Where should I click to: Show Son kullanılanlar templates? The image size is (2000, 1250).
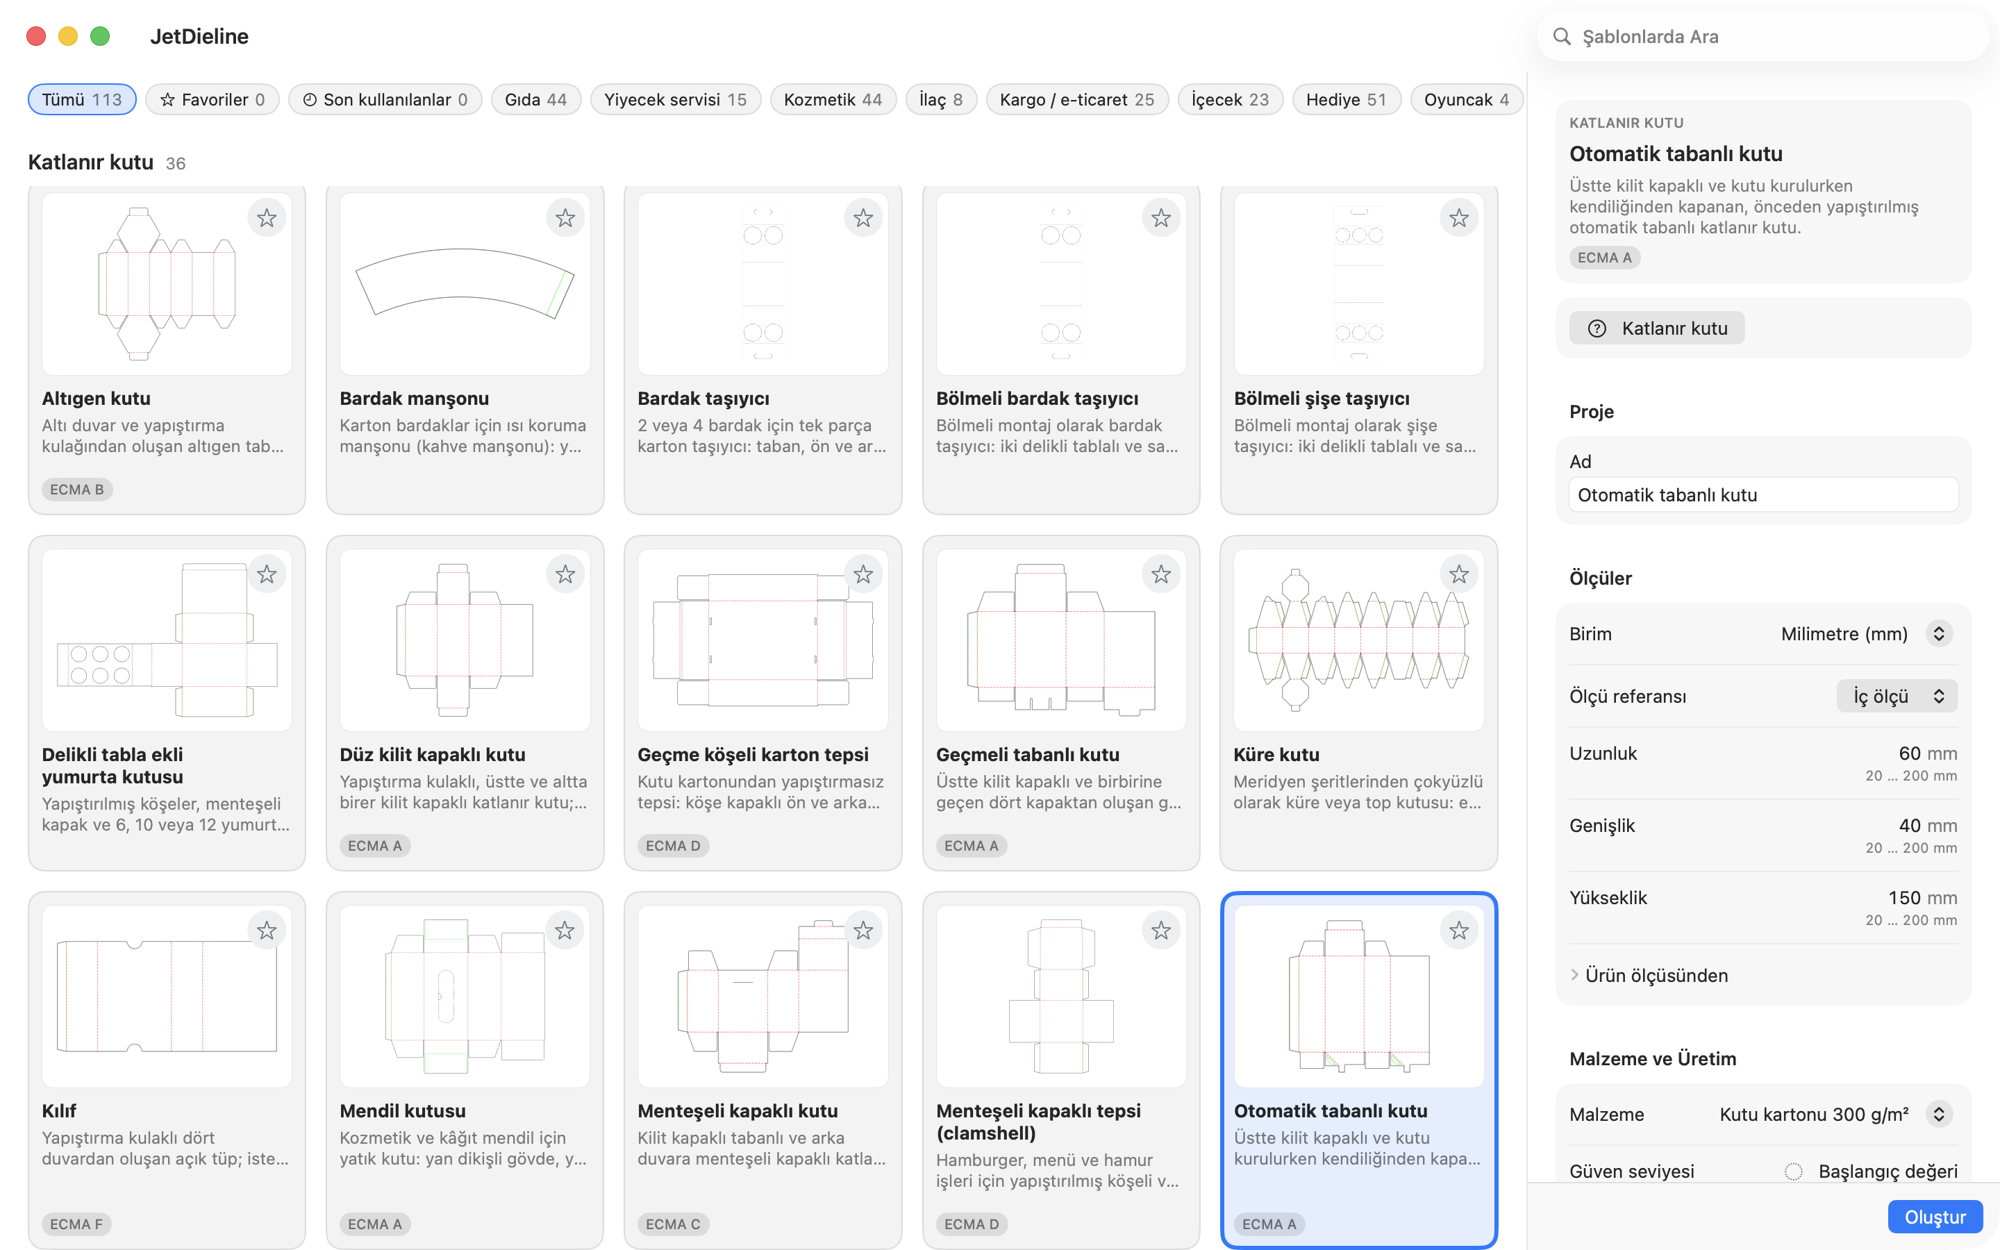pyautogui.click(x=384, y=99)
